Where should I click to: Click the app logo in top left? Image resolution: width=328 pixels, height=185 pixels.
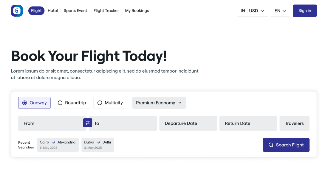tap(17, 10)
